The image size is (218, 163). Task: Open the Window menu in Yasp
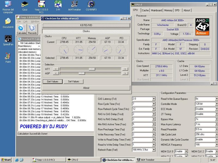click(35, 21)
